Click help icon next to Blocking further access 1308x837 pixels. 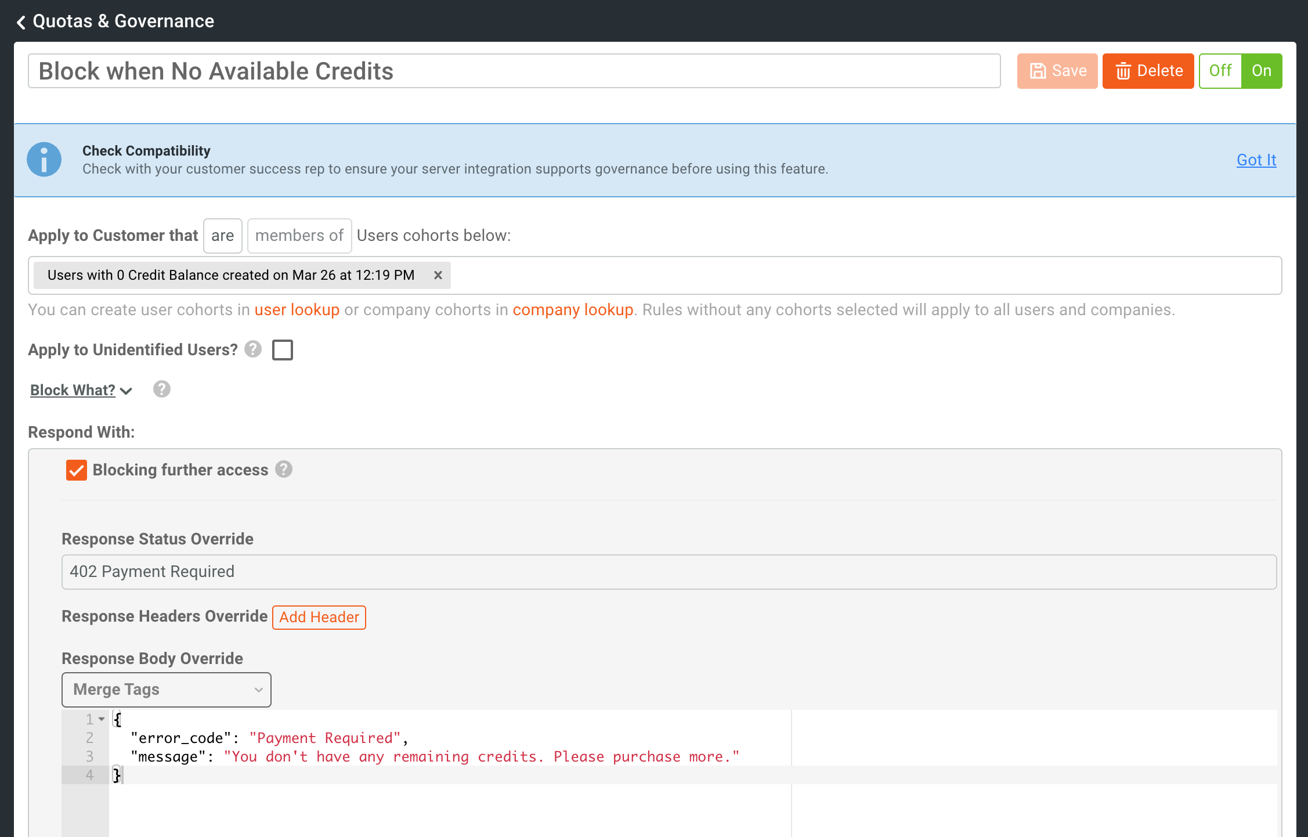pos(284,469)
